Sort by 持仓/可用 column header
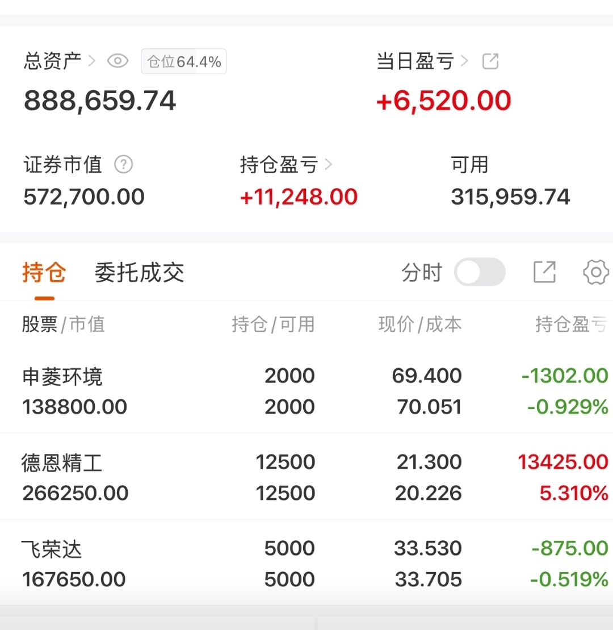613x630 pixels. tap(273, 324)
